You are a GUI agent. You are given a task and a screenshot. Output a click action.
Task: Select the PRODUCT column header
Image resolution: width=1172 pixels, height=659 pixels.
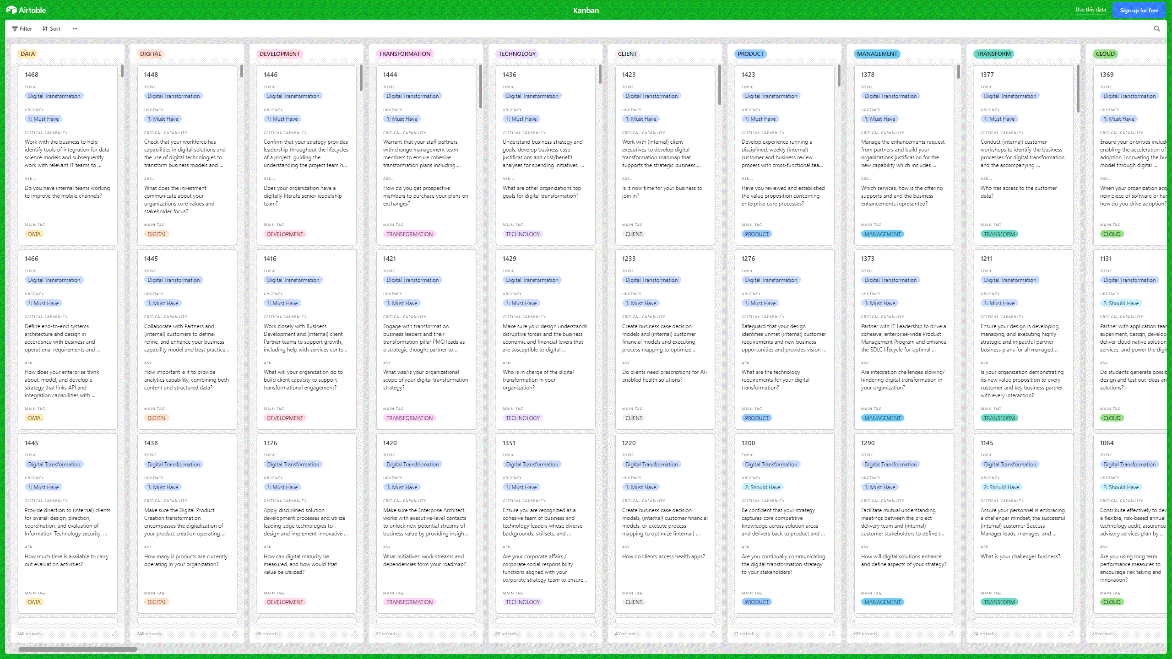point(750,54)
